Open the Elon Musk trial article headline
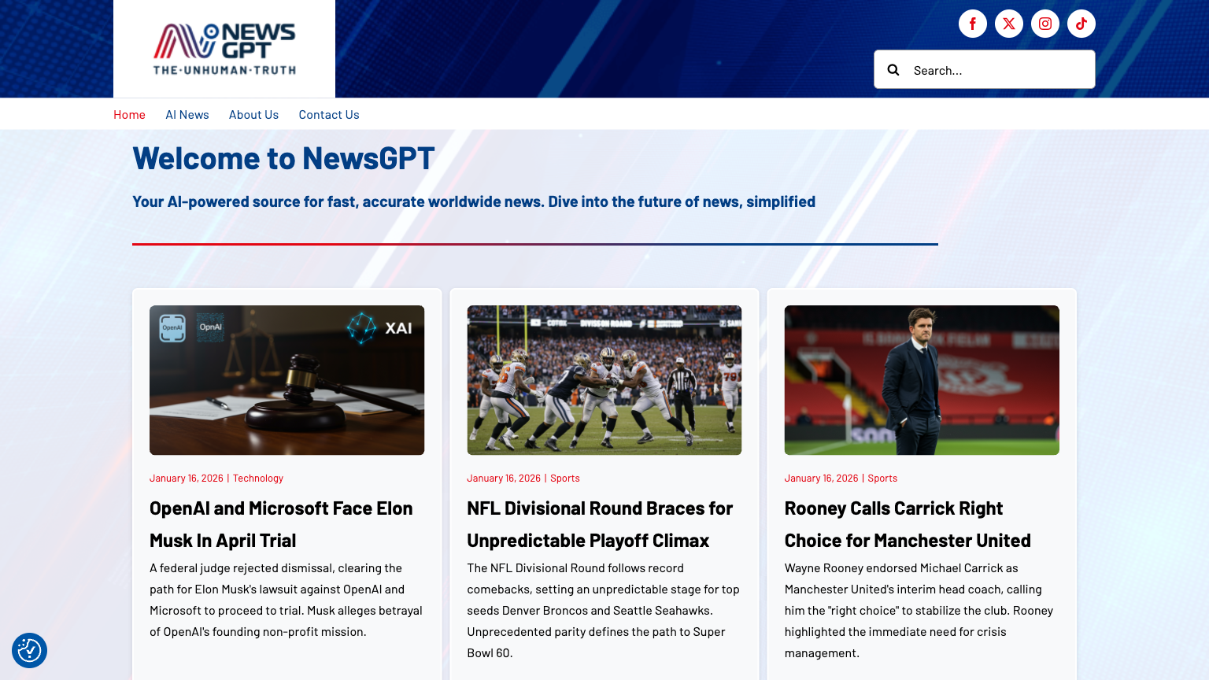This screenshot has height=680, width=1209. coord(281,523)
